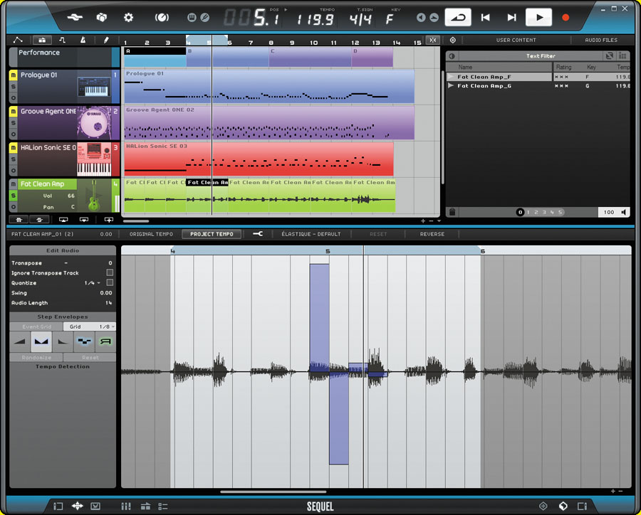Screen dimensions: 641x515
Task: Click the time signature 4/4 display
Action: click(x=360, y=19)
